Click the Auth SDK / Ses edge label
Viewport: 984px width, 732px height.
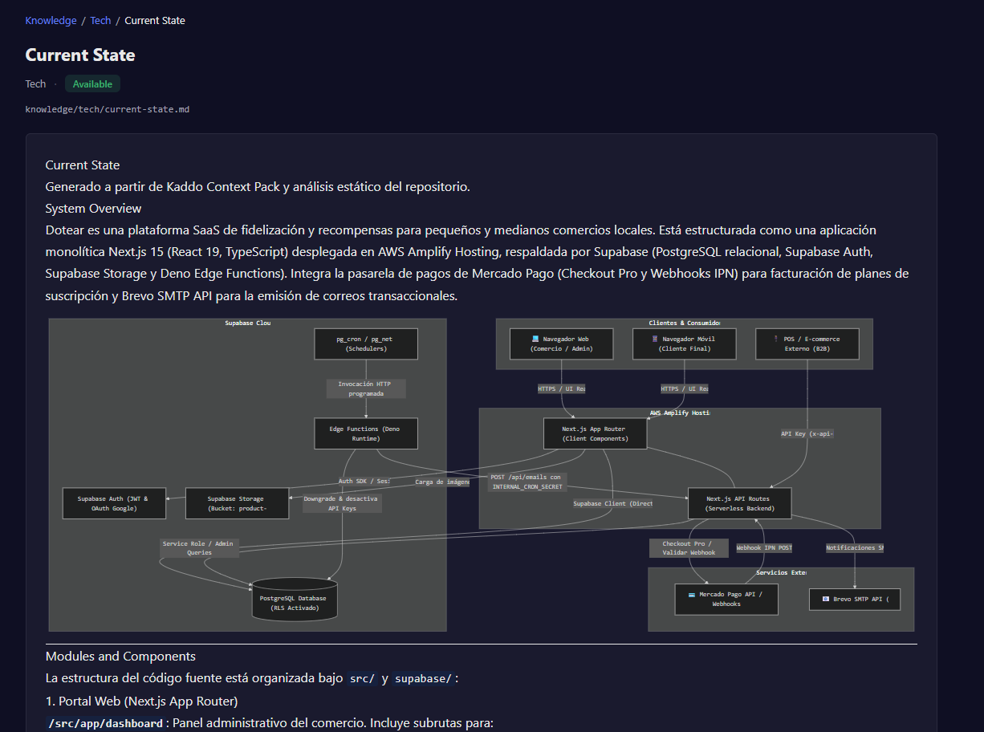364,481
